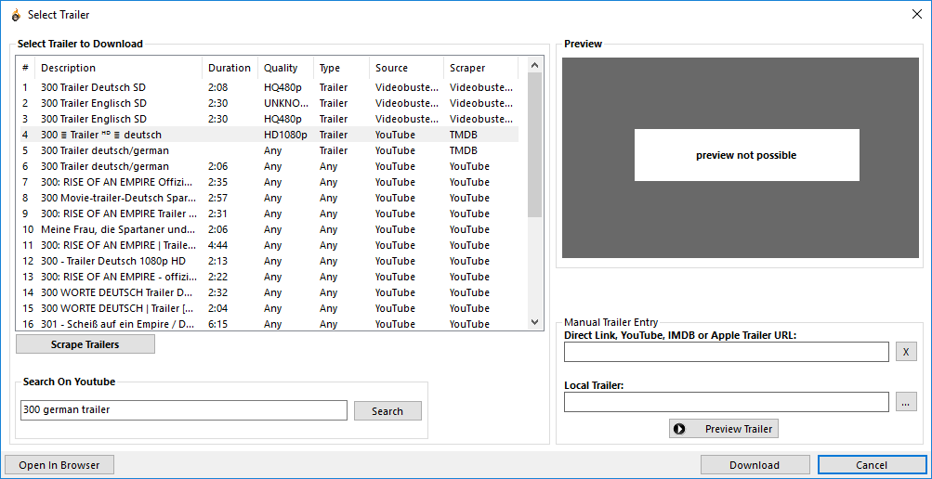Screen dimensions: 932x479
Task: Clear the trailer URL with X button
Action: point(906,352)
